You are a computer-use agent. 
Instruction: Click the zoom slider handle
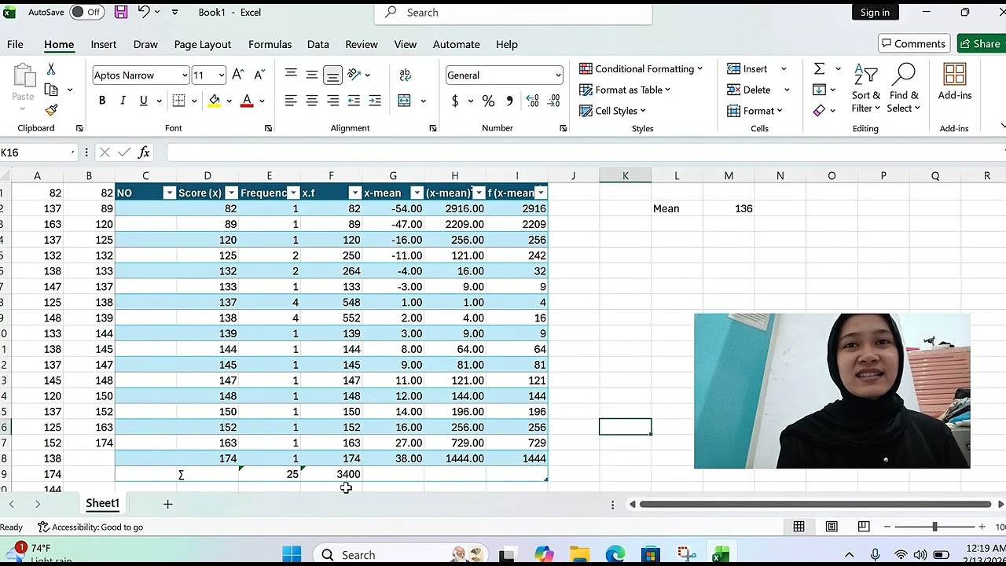(x=934, y=527)
